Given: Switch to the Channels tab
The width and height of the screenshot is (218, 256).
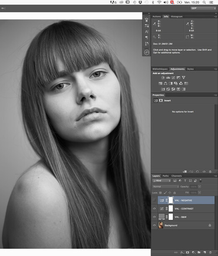Looking at the screenshot, I should (x=176, y=176).
